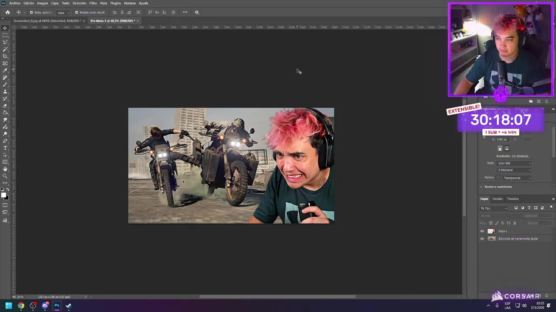Toggle the Selec. autom. checkbox
This screenshot has width=556, height=312.
(x=31, y=12)
